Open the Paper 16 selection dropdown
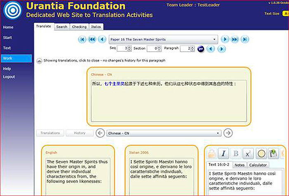 [163, 39]
